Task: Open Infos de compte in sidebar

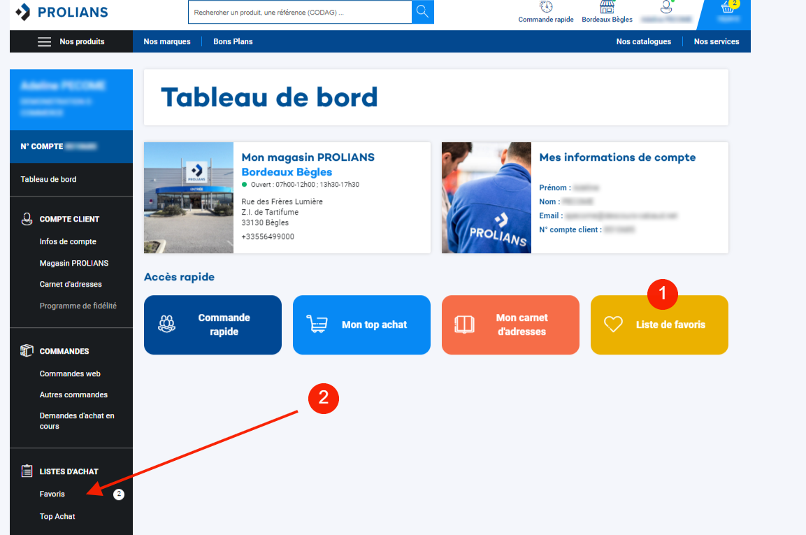Action: [x=68, y=241]
